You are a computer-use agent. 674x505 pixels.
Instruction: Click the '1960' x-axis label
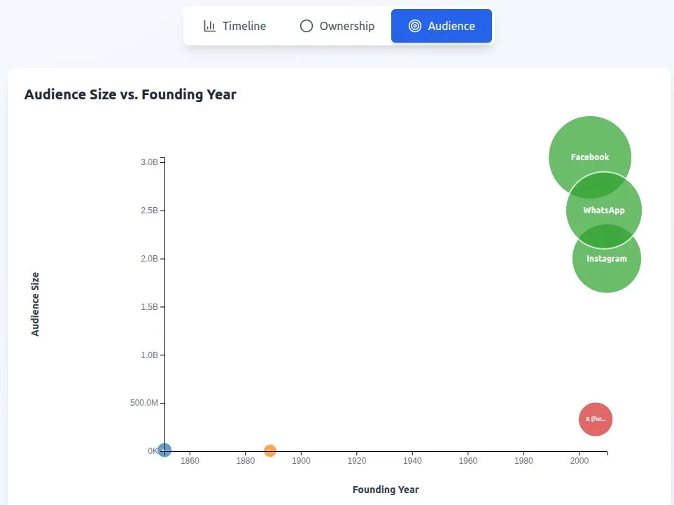468,461
